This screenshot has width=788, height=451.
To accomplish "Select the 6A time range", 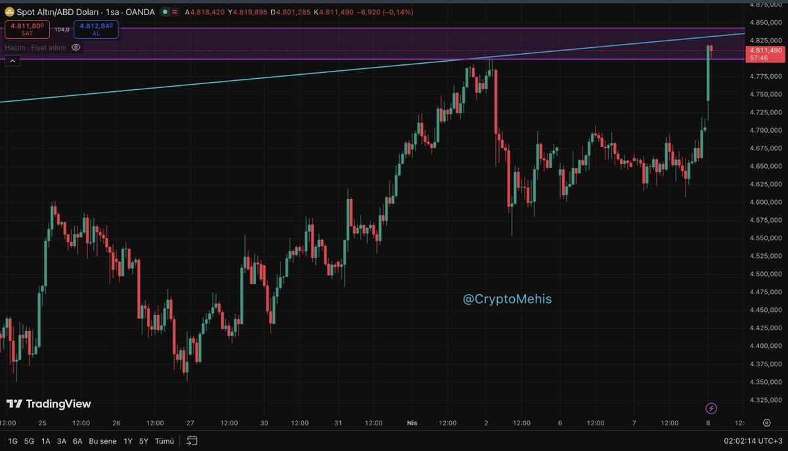I will coord(77,441).
